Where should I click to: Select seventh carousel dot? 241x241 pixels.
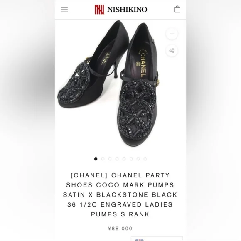click(138, 159)
